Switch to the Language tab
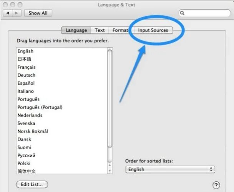The image size is (234, 192). click(76, 30)
